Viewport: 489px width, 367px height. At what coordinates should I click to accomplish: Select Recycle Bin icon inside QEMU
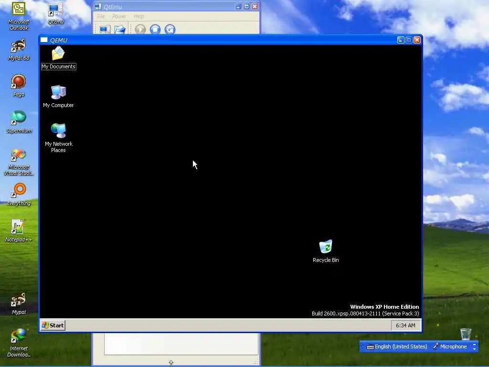click(x=326, y=251)
